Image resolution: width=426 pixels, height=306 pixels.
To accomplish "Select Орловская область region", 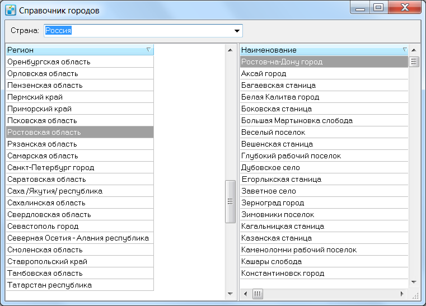I will pyautogui.click(x=80, y=74).
